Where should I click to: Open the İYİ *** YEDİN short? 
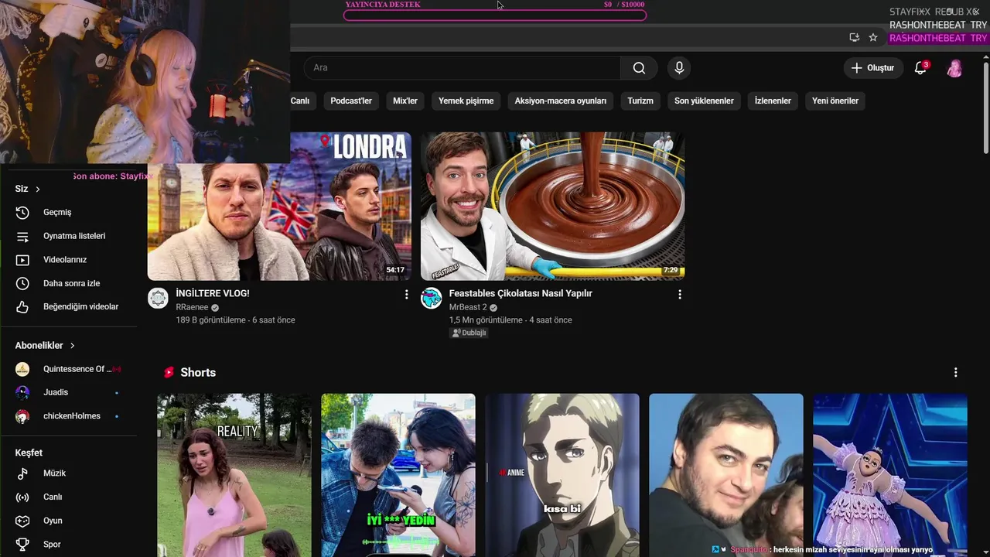(x=398, y=475)
